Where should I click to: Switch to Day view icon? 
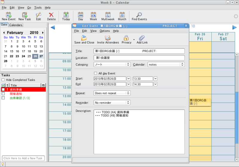pos(80,15)
